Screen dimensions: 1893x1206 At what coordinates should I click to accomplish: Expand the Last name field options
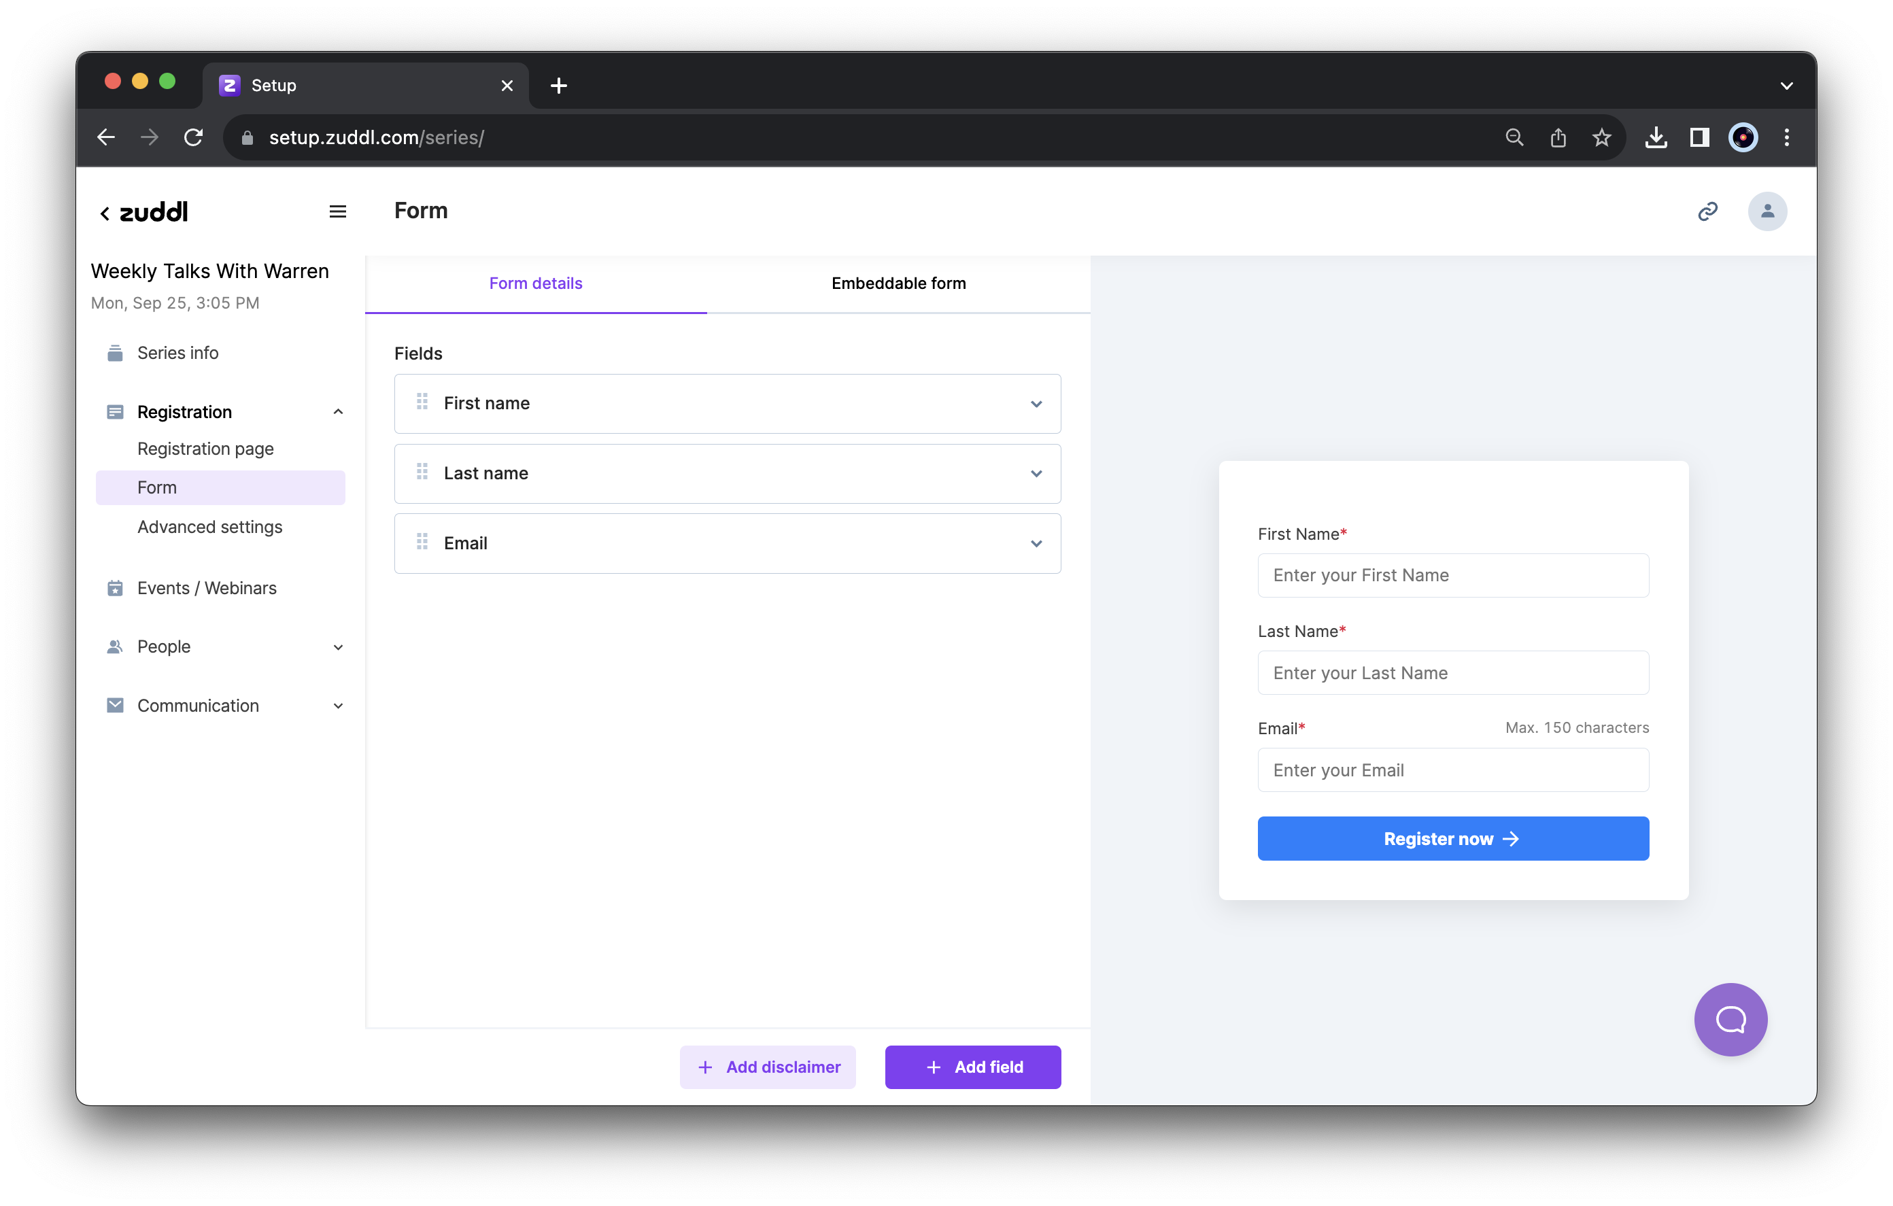click(x=1035, y=473)
